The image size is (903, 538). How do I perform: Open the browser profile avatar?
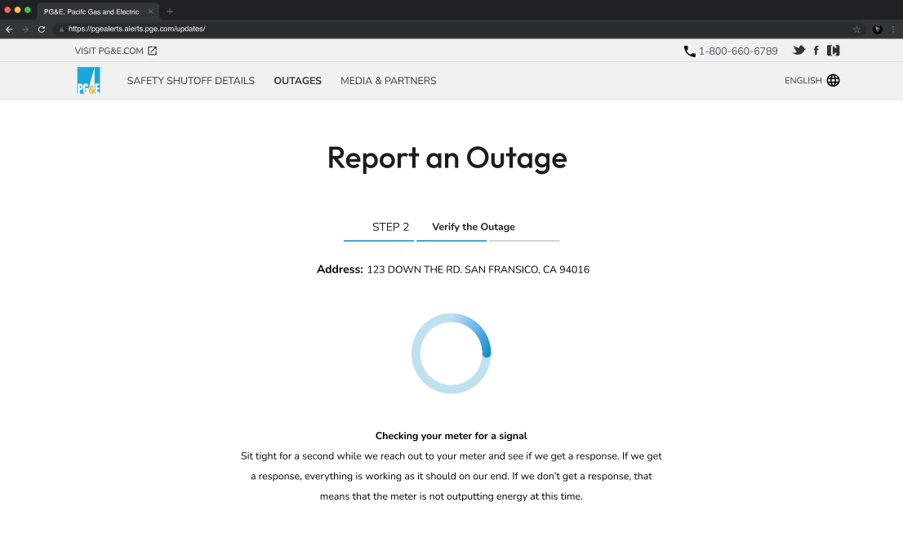pyautogui.click(x=877, y=29)
